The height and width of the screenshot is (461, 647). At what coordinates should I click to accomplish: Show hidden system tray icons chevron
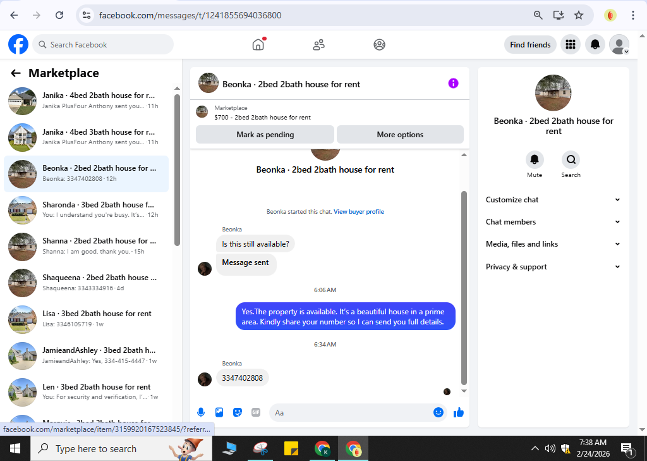point(535,448)
